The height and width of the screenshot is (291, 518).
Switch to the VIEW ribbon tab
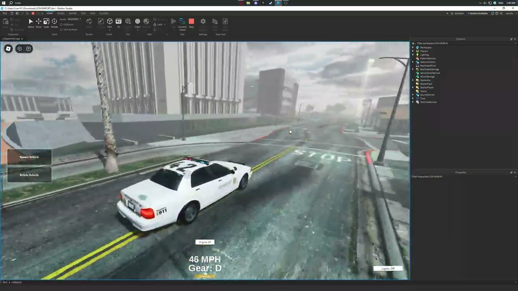[93, 13]
